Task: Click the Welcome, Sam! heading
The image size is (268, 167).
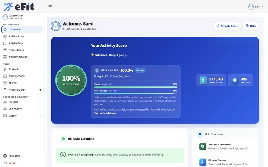Action: tap(78, 24)
